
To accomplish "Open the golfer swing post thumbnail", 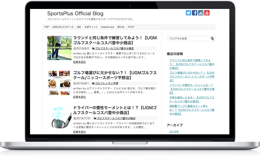I will (x=59, y=48).
